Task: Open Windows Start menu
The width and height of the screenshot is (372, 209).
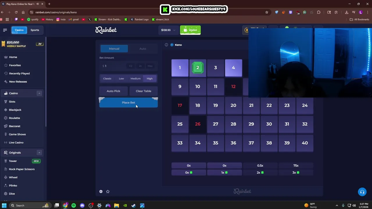Action: (4, 206)
